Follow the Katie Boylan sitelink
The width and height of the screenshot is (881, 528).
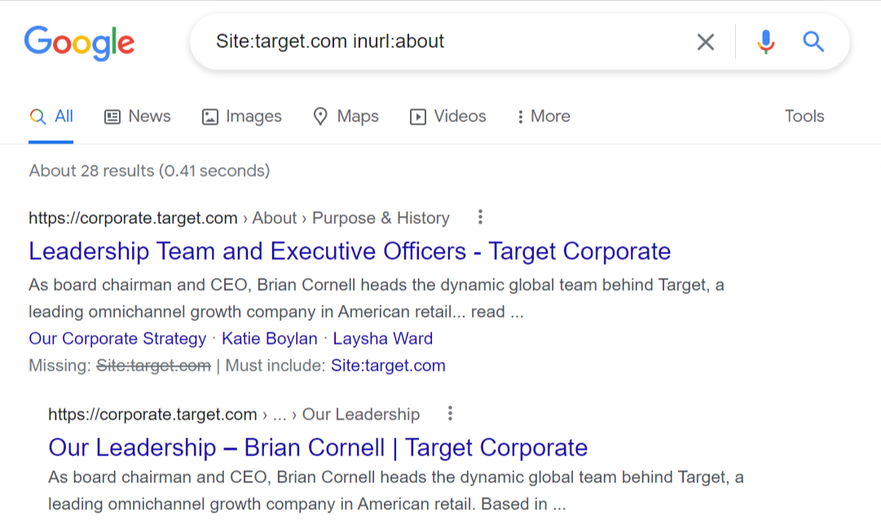269,338
